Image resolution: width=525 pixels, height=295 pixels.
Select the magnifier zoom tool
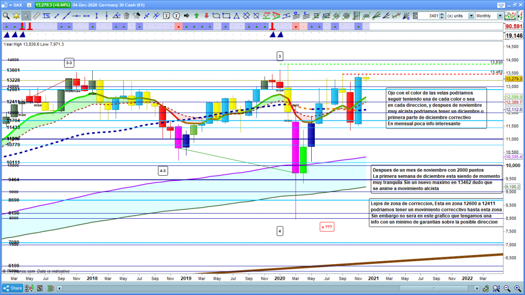coord(6,16)
